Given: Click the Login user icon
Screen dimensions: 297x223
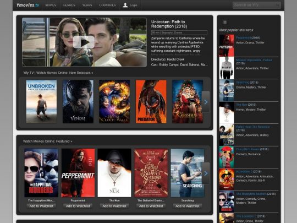Looking at the screenshot, I should [x=125, y=5].
